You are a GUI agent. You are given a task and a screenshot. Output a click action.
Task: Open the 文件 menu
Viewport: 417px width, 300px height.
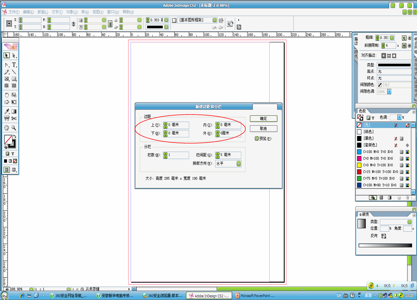[14, 12]
